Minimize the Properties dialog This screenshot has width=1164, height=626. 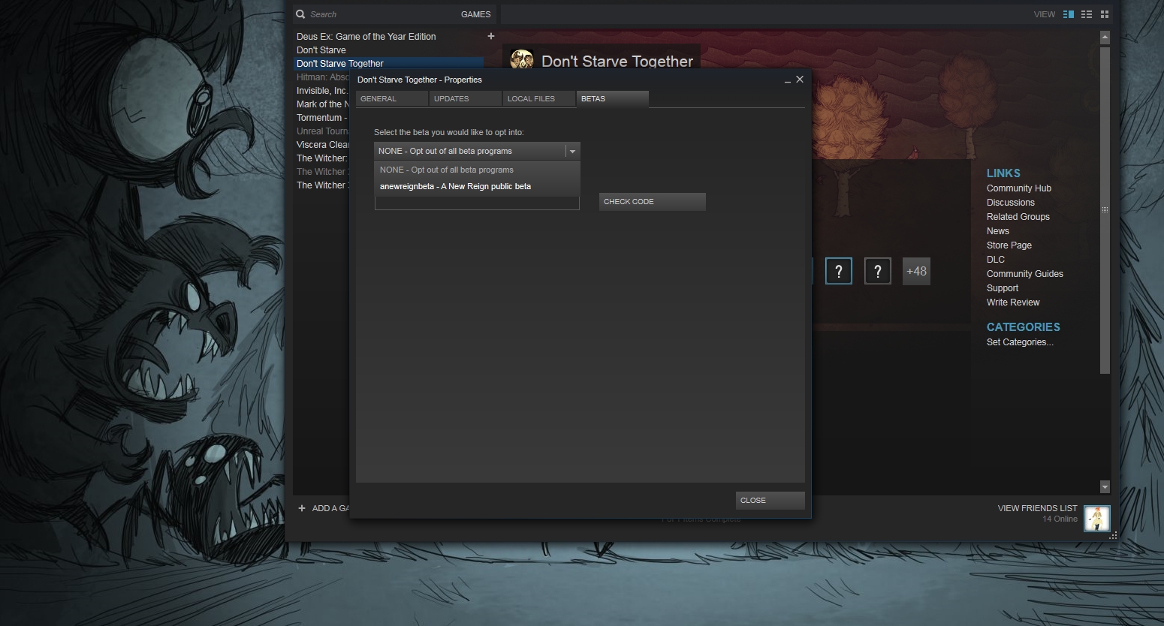787,80
